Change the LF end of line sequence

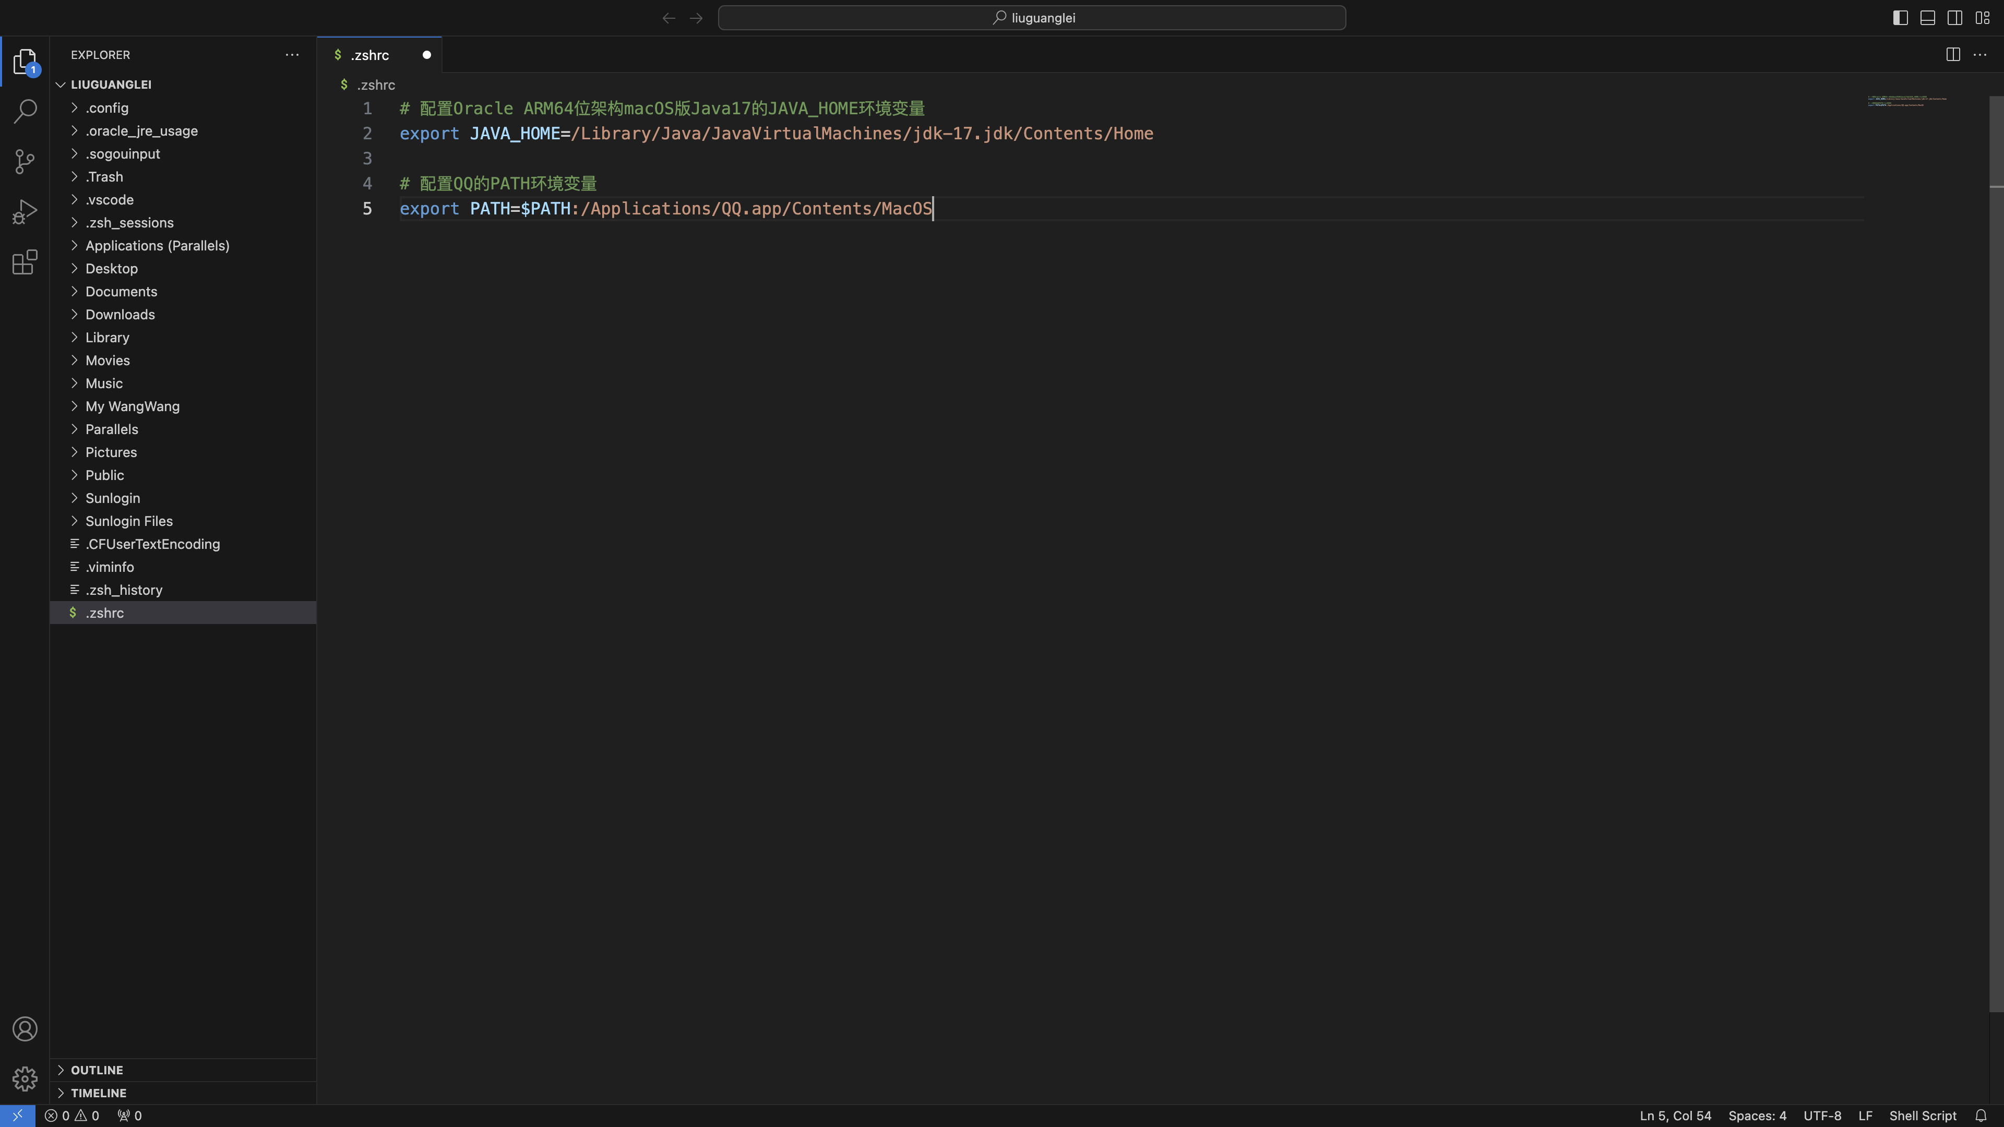click(x=1865, y=1116)
